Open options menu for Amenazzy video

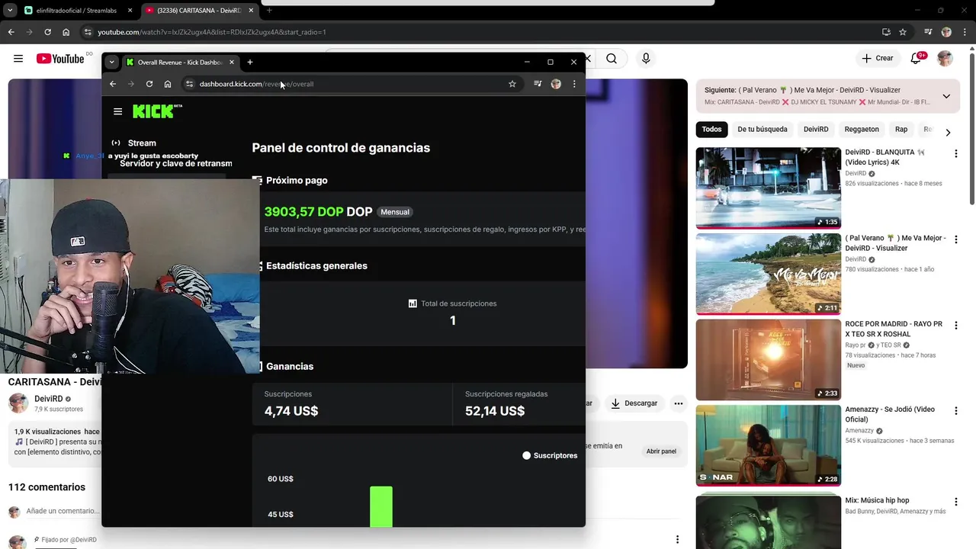point(955,411)
